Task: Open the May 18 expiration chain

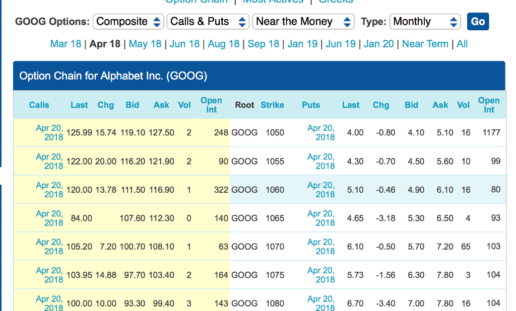Action: [x=145, y=44]
